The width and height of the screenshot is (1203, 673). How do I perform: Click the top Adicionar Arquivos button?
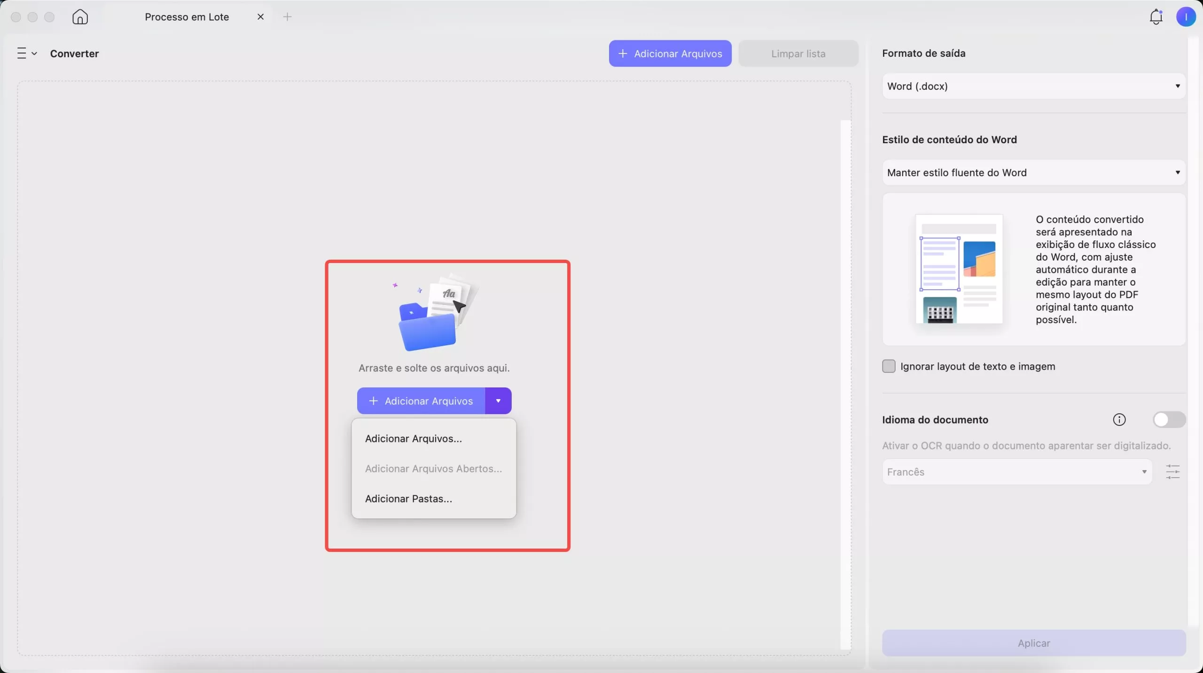(x=670, y=54)
